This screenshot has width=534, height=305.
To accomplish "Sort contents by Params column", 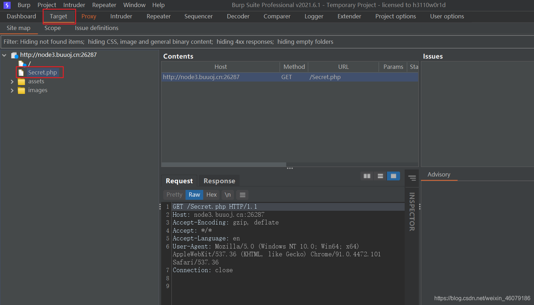I will 393,67.
